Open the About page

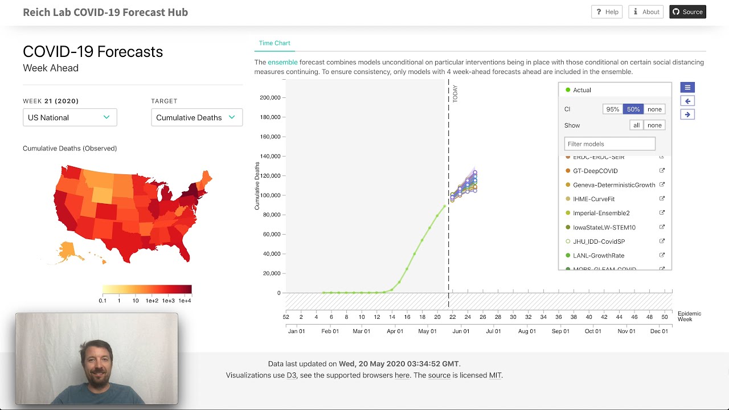coord(645,12)
